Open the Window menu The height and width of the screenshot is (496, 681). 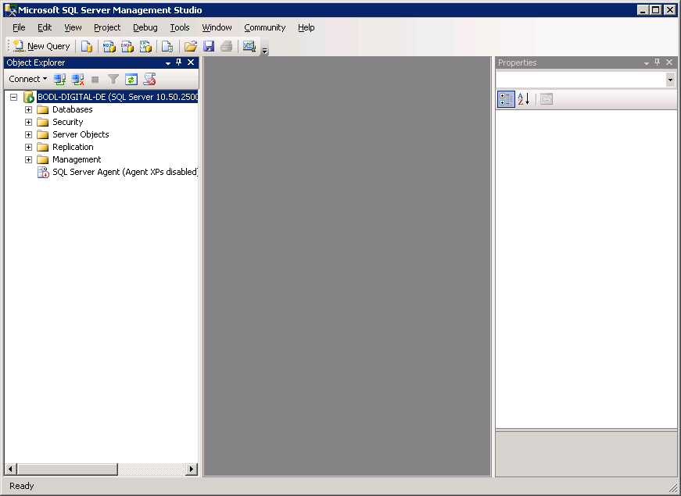pos(217,27)
